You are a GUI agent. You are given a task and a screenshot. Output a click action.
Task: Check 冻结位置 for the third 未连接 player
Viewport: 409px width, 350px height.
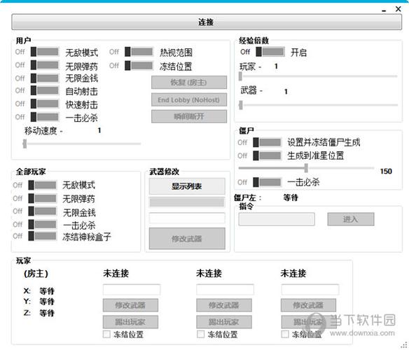(x=285, y=335)
